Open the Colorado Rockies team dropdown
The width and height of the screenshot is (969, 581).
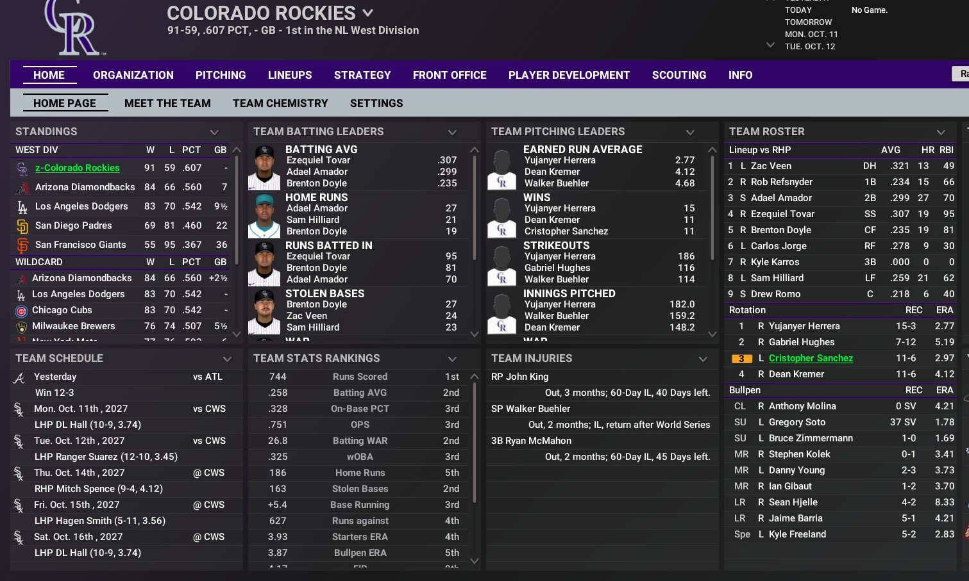(367, 13)
